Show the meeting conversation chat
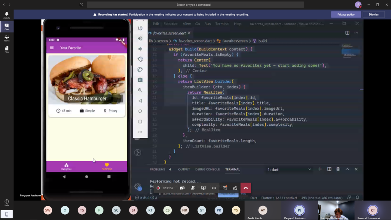The width and height of the screenshot is (391, 220). coord(225,188)
